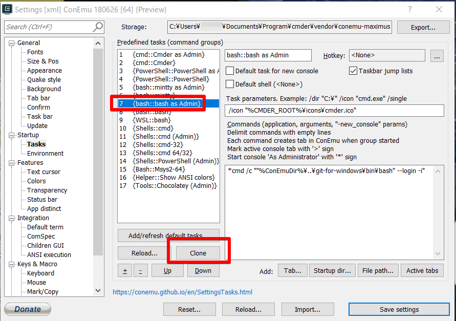Click the Clone task button

[x=198, y=253]
